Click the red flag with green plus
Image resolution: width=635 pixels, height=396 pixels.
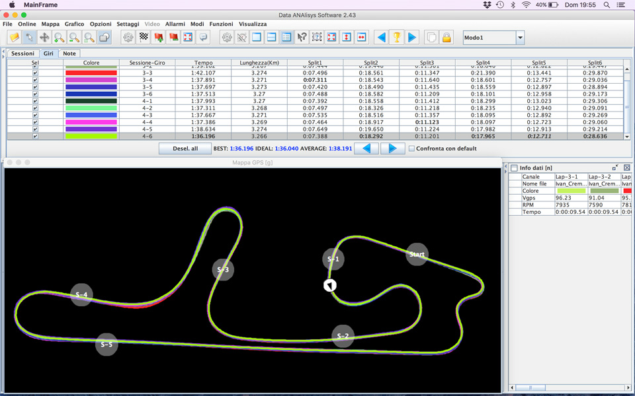coord(158,38)
